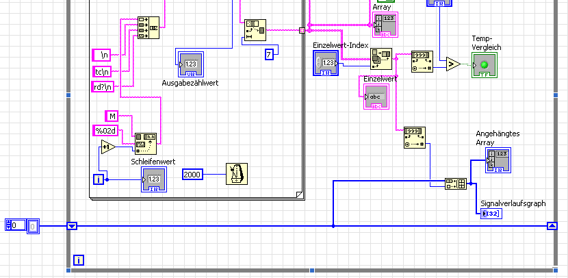Click the string constant %02d

click(x=106, y=131)
